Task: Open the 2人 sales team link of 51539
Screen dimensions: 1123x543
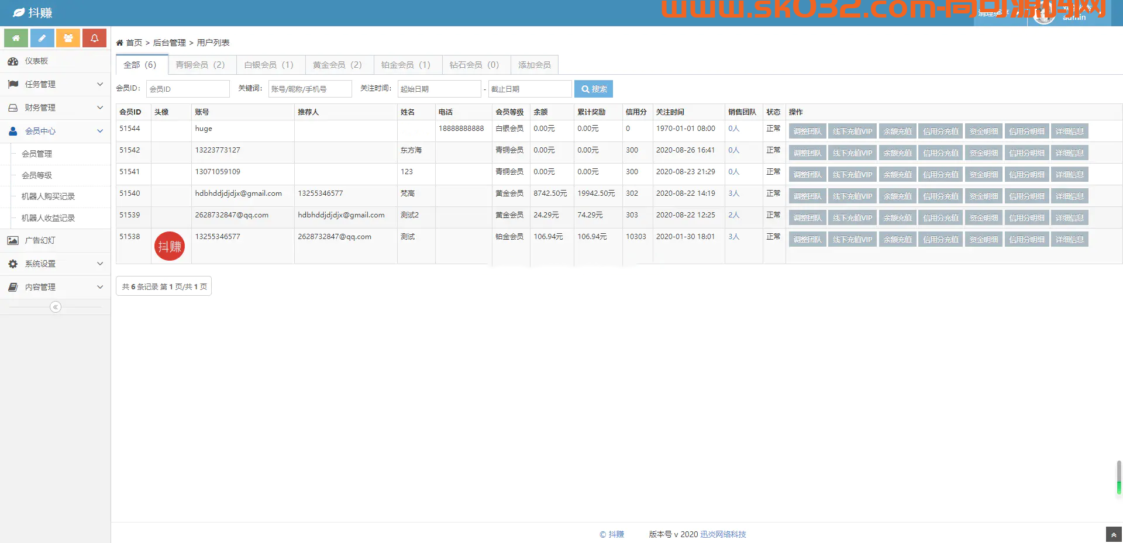Action: click(x=733, y=215)
